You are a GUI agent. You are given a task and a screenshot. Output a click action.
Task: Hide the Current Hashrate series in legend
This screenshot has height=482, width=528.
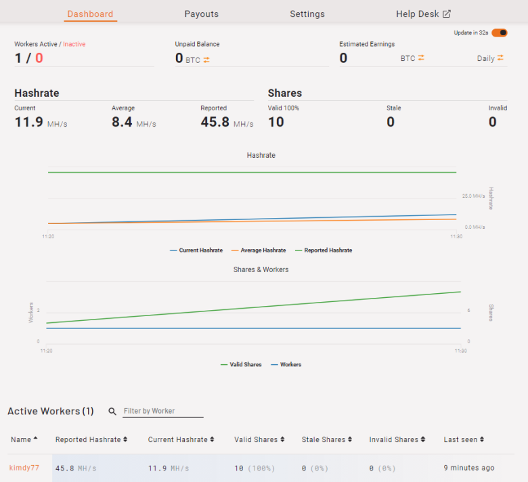[x=196, y=250]
